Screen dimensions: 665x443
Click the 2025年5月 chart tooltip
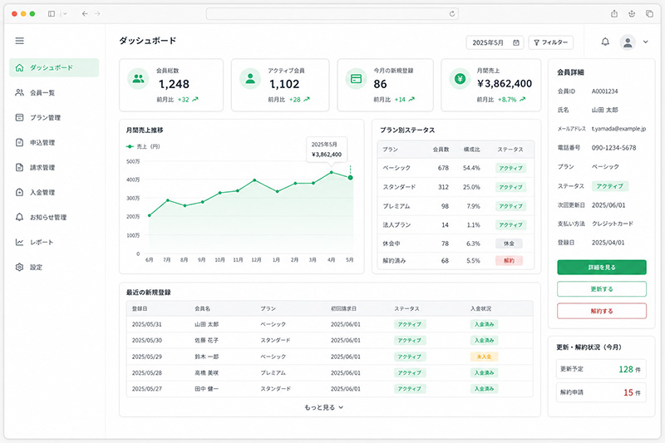[327, 150]
